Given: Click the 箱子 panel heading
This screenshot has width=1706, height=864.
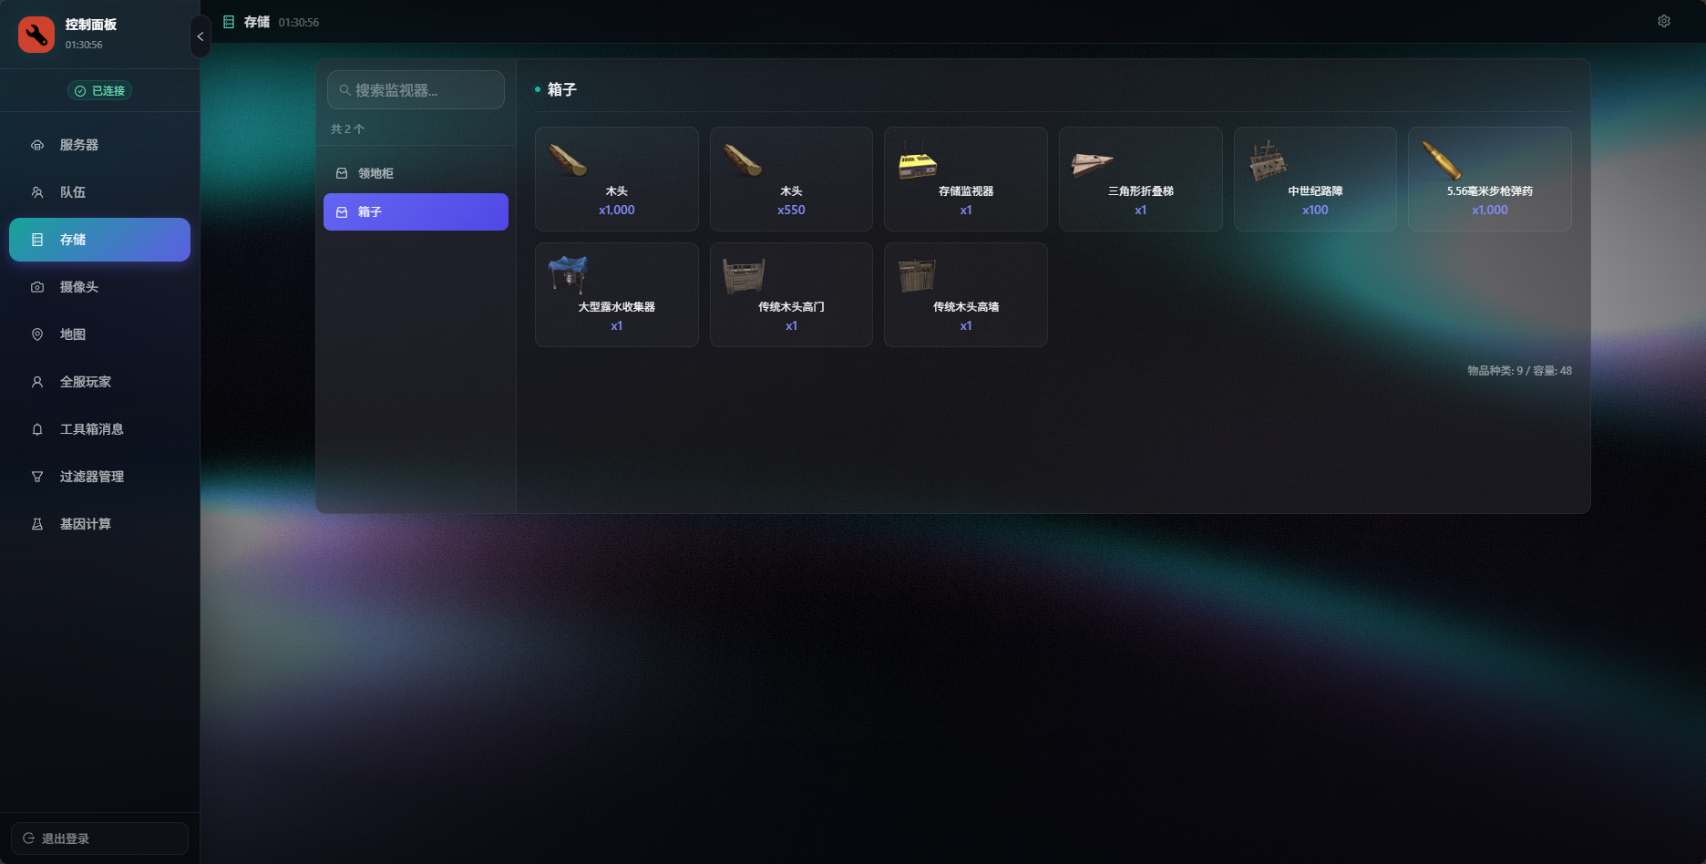Looking at the screenshot, I should click(x=561, y=89).
